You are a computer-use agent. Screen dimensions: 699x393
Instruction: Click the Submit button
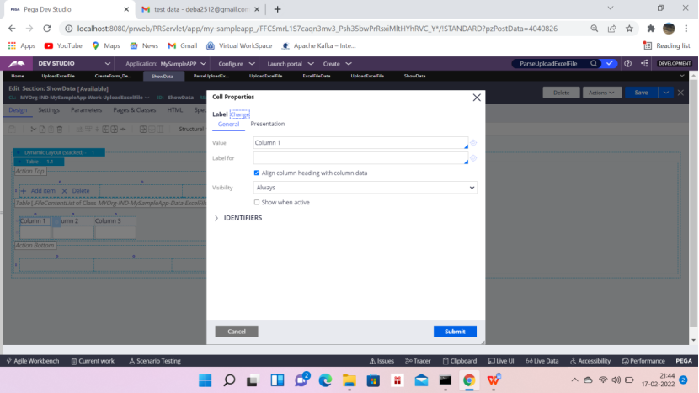455,332
